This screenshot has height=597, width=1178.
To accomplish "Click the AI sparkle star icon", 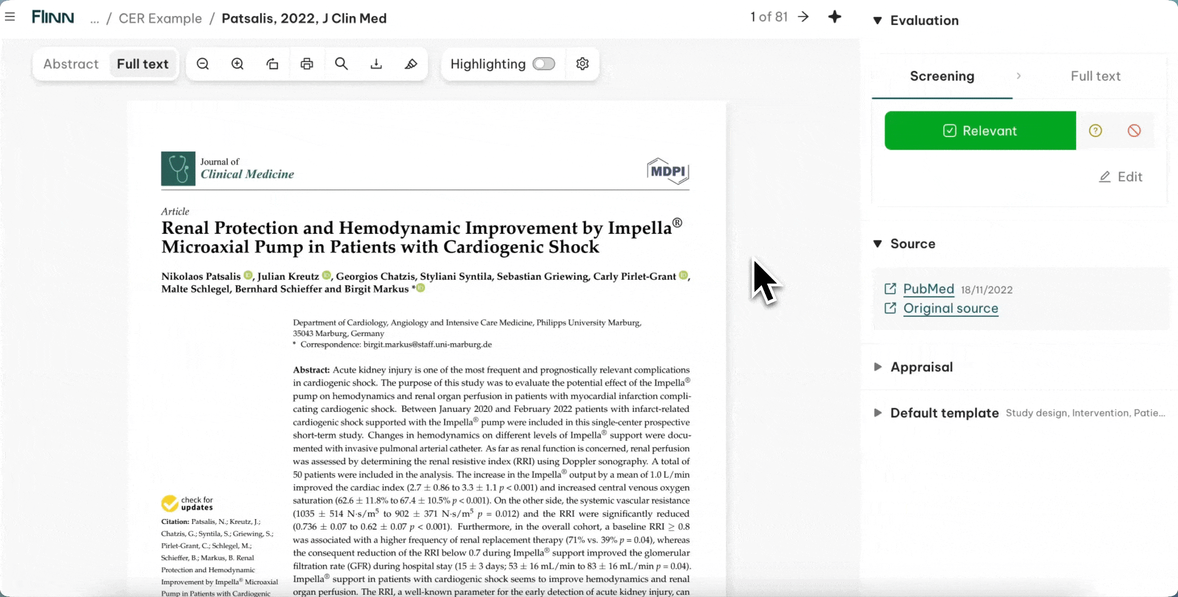I will click(x=835, y=17).
